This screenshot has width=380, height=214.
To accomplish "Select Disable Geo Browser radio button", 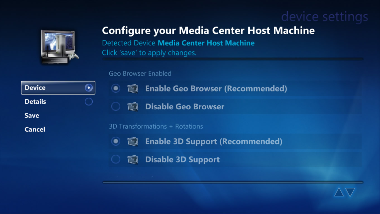I will (116, 106).
